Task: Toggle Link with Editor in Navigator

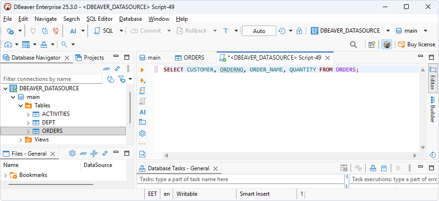Action: [x=117, y=68]
